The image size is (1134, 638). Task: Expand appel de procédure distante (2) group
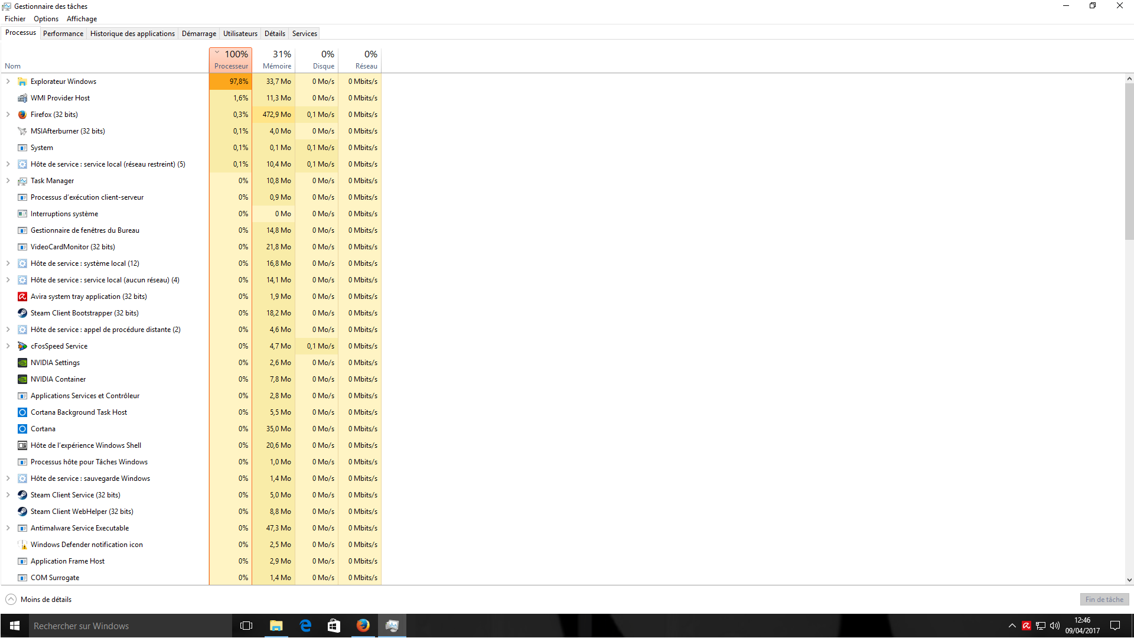click(x=8, y=330)
